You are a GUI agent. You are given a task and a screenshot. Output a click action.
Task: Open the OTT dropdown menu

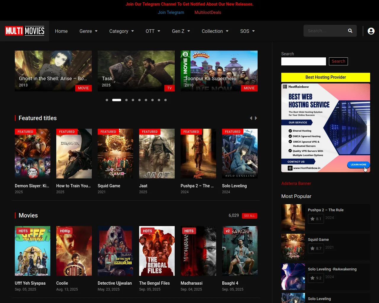153,31
